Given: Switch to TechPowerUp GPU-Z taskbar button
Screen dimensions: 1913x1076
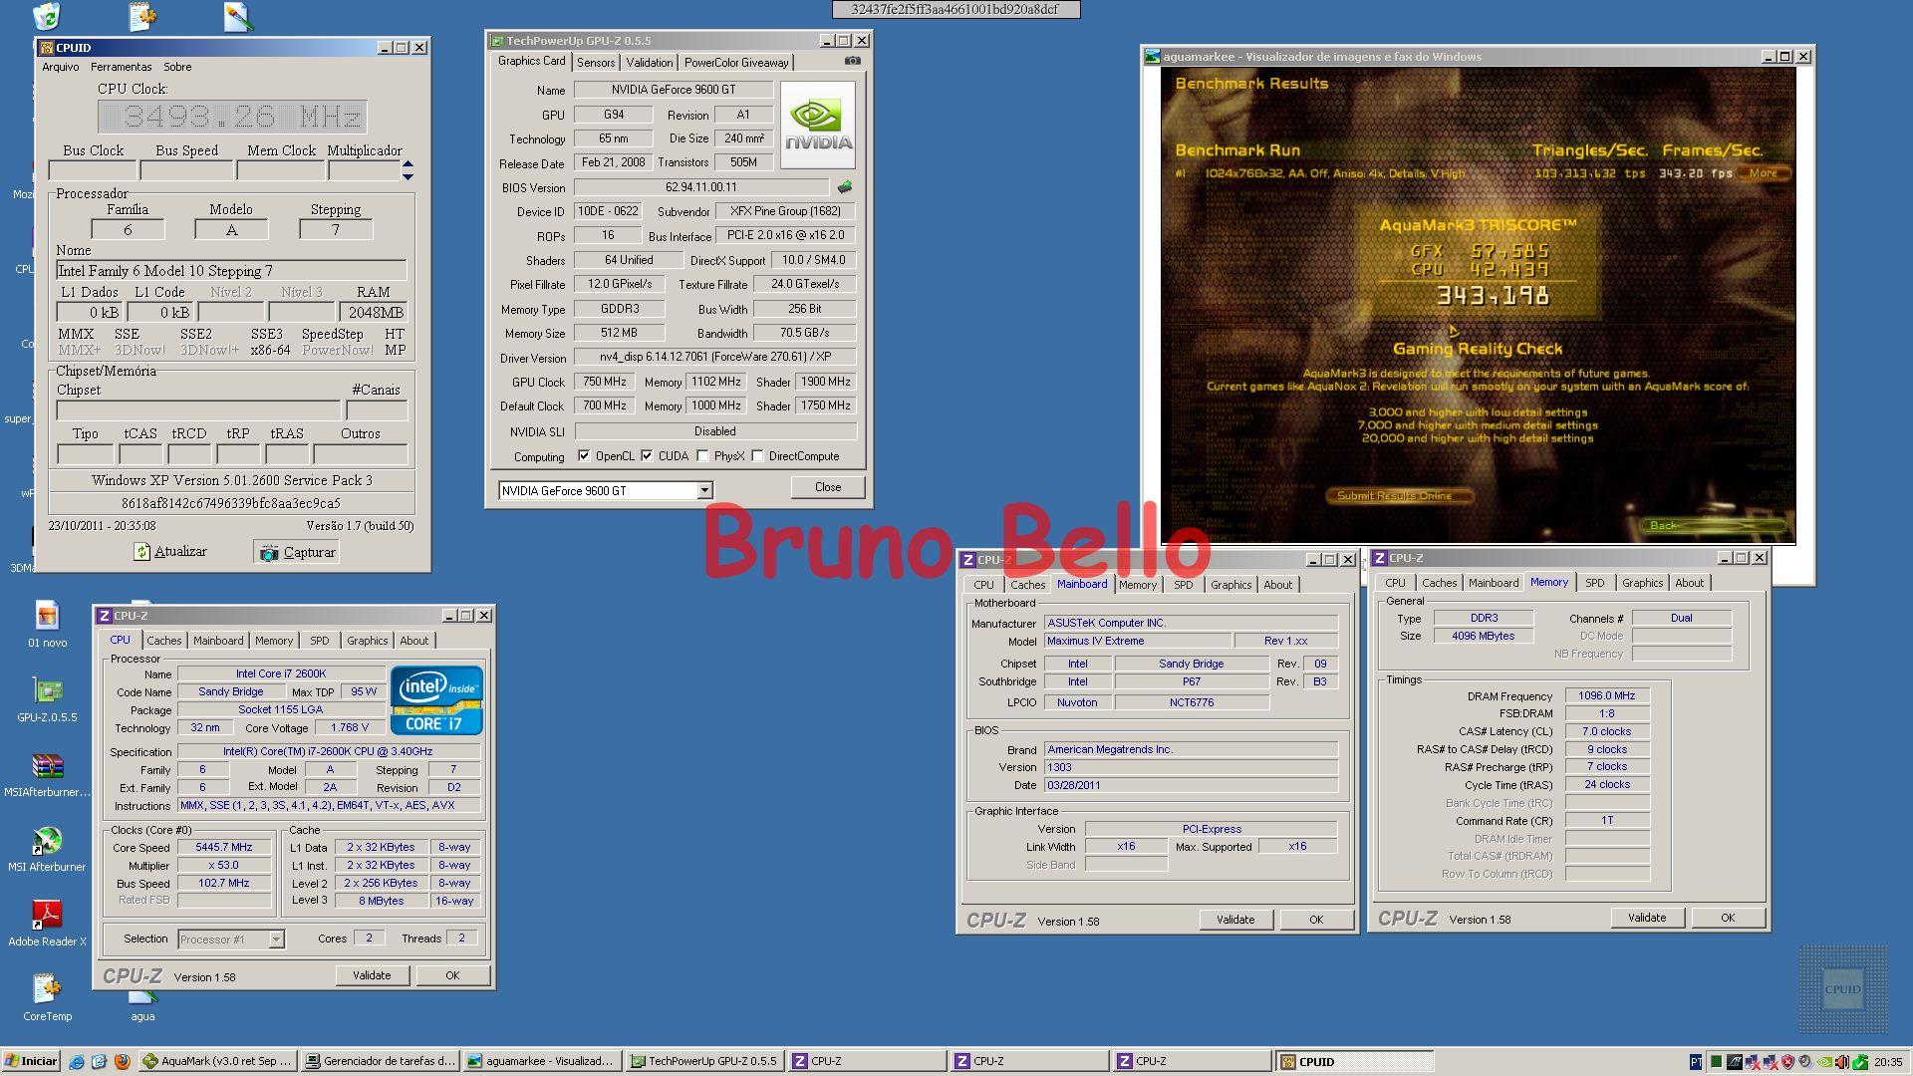Looking at the screenshot, I should pos(704,1061).
